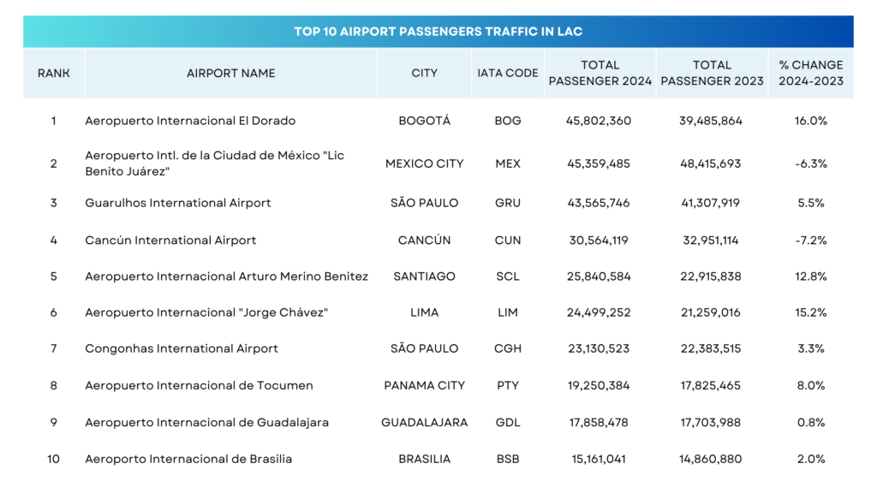Click the CITY column header
The height and width of the screenshot is (493, 877).
[x=424, y=73]
